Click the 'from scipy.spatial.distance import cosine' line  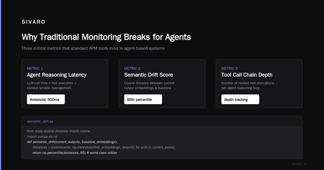tap(58, 131)
